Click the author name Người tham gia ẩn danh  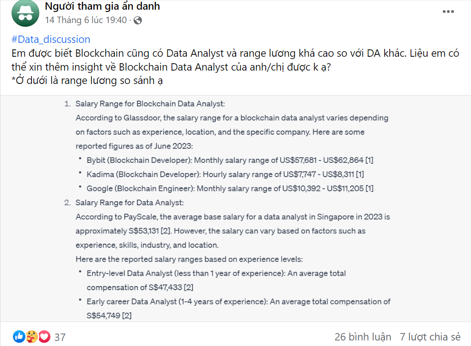click(102, 6)
